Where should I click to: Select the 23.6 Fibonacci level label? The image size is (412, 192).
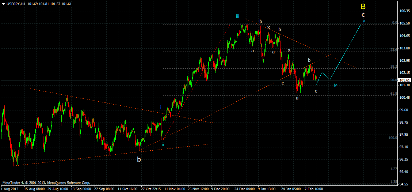393,49
